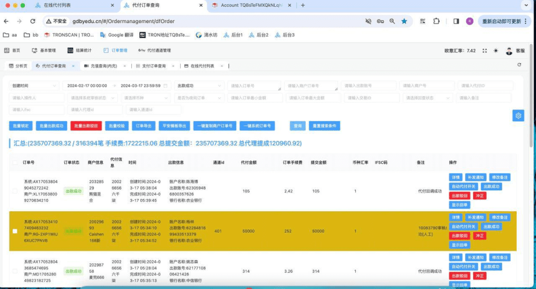Tick the select-all checkbox in table header

click(15, 163)
